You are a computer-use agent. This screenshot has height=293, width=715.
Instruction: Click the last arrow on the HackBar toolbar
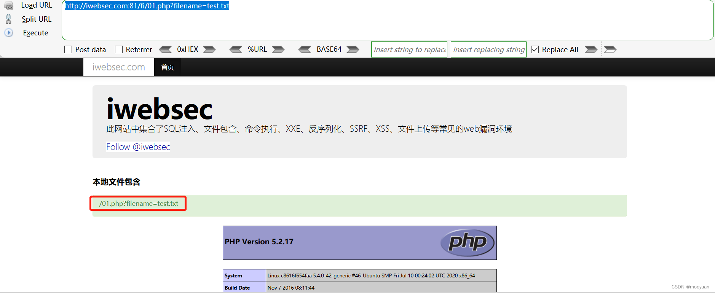(x=610, y=49)
